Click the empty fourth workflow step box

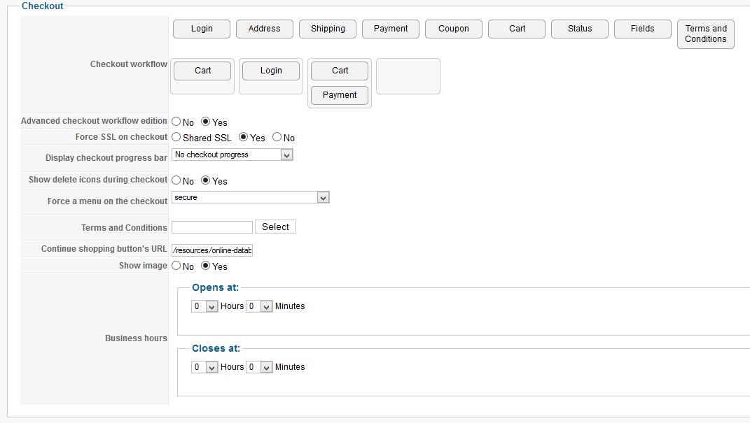[408, 76]
